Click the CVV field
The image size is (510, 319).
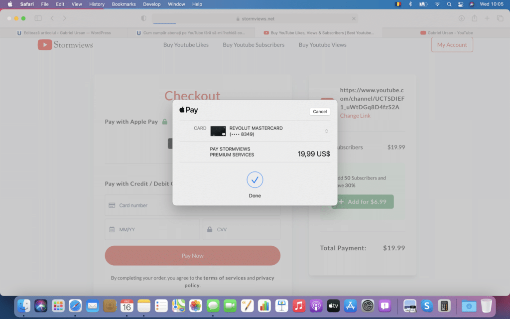coord(242,229)
